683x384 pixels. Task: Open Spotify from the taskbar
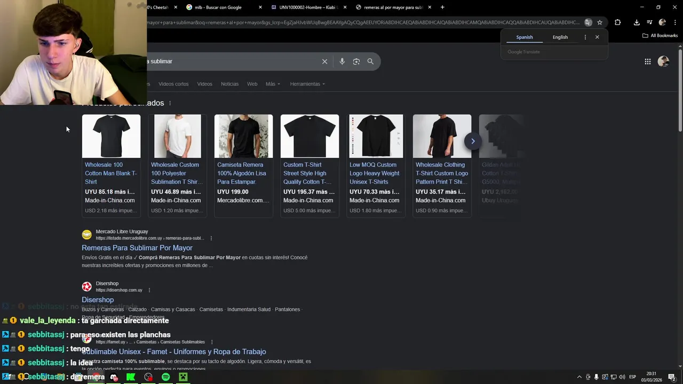165,377
